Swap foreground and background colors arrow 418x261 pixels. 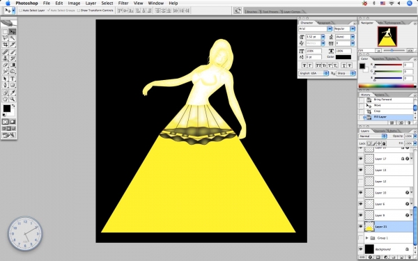(13, 106)
